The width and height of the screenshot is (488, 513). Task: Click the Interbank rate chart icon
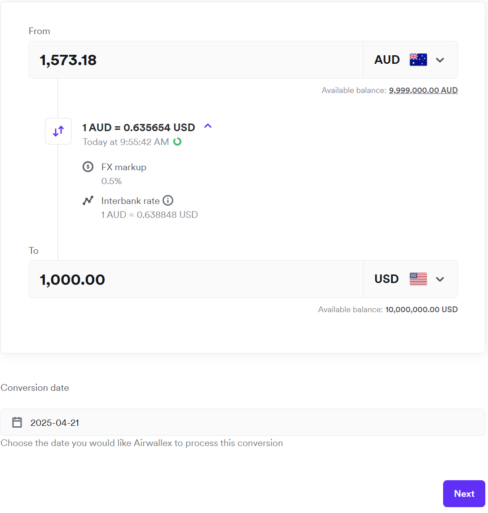click(x=88, y=201)
